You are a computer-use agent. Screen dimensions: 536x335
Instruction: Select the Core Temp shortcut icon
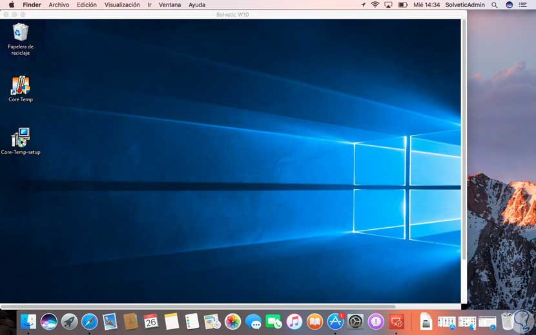point(21,85)
